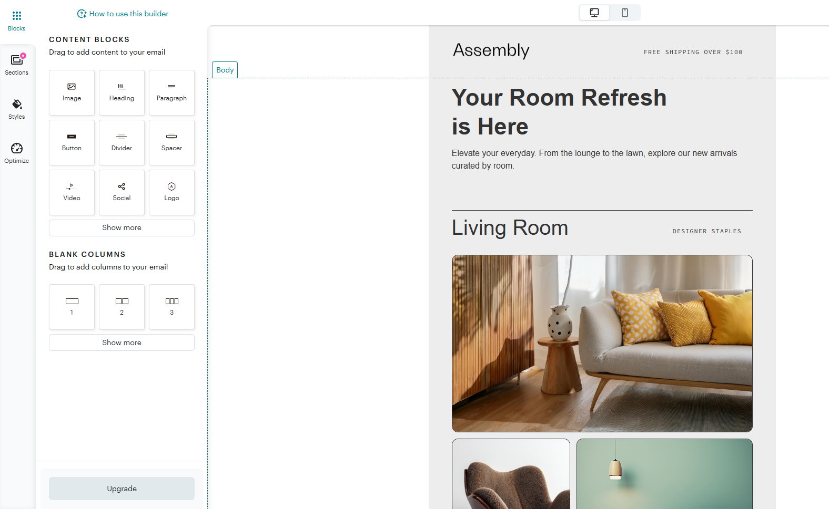Select the Button content block
The width and height of the screenshot is (829, 509).
click(x=72, y=142)
